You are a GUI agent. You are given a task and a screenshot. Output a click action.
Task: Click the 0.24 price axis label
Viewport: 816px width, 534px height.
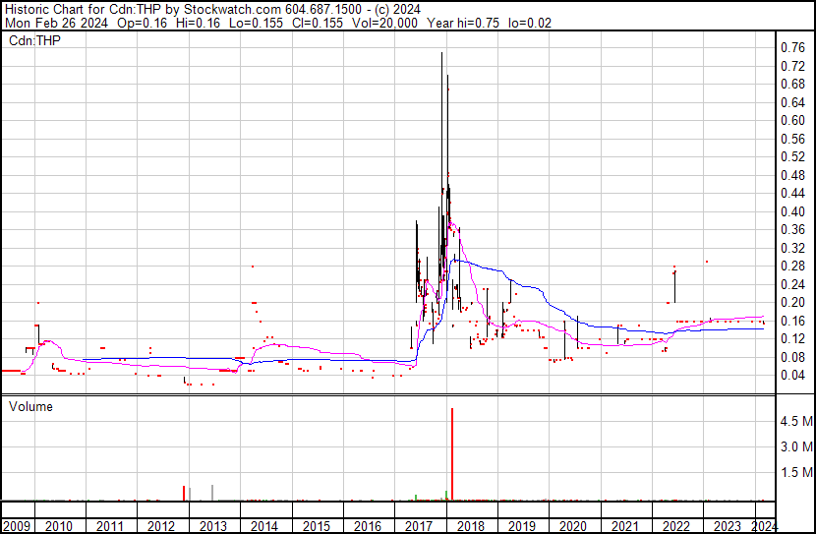click(x=792, y=284)
